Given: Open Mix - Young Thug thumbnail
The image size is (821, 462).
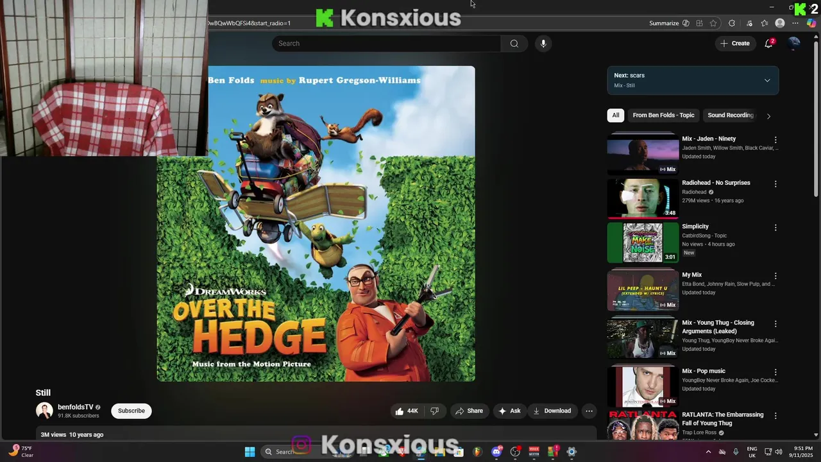Looking at the screenshot, I should pyautogui.click(x=643, y=339).
